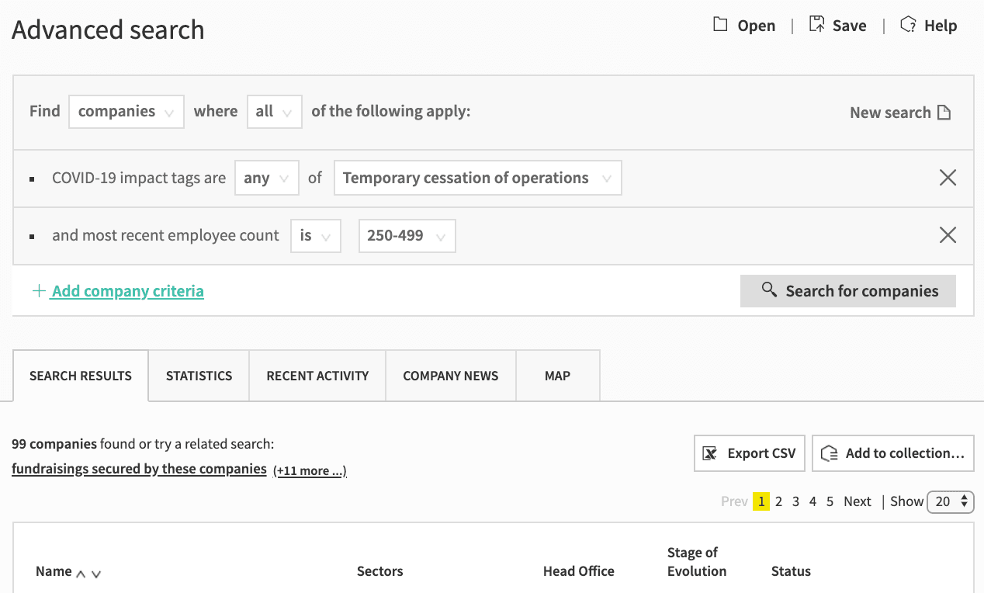Click the New search document icon
Image resolution: width=984 pixels, height=593 pixels.
tap(944, 113)
